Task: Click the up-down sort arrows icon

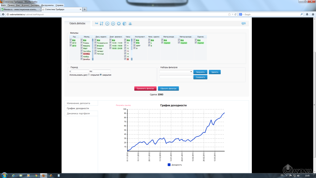Action: 102,23
